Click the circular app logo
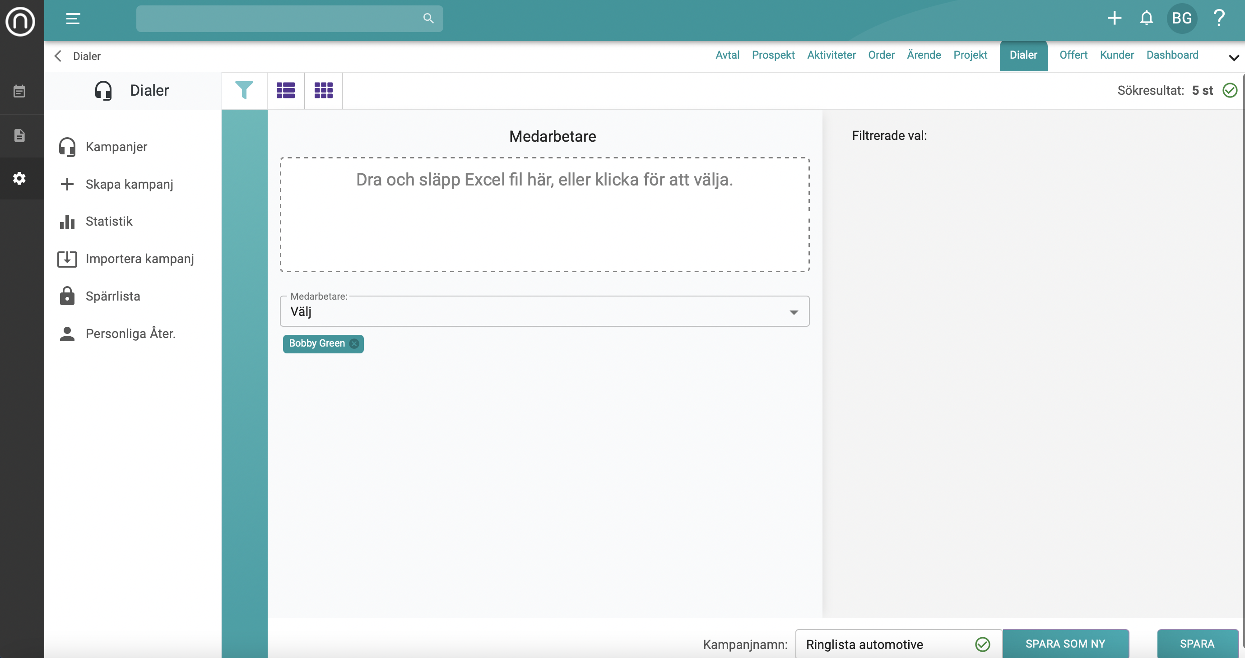 tap(20, 21)
